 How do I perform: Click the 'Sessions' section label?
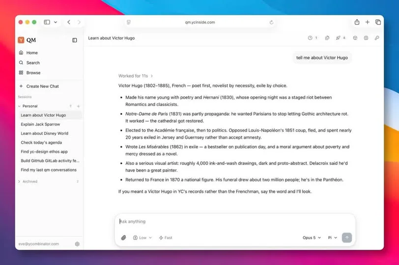25,97
